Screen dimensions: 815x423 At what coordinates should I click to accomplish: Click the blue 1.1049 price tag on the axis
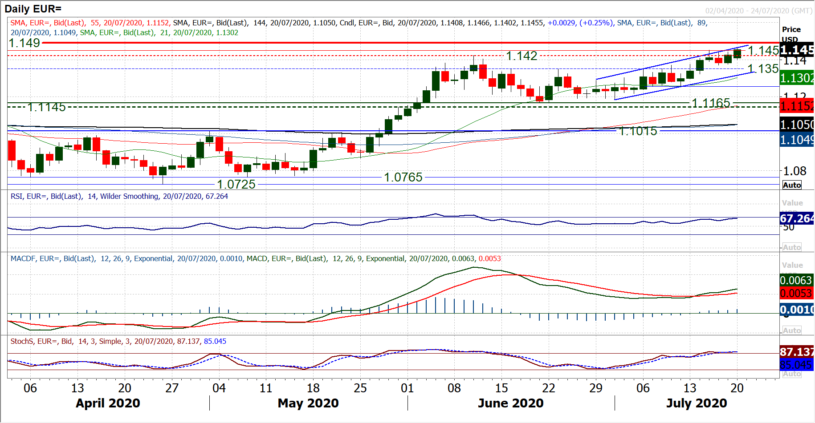(796, 140)
